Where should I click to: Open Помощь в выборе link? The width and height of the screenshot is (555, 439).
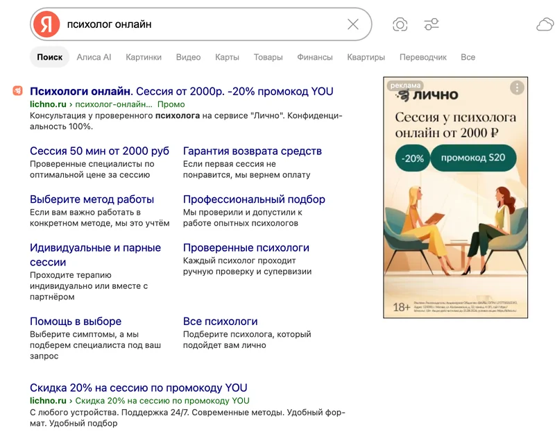[76, 321]
